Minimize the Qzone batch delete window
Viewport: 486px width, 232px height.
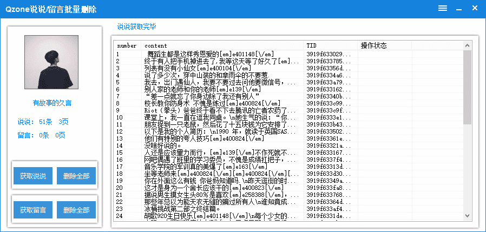point(458,8)
